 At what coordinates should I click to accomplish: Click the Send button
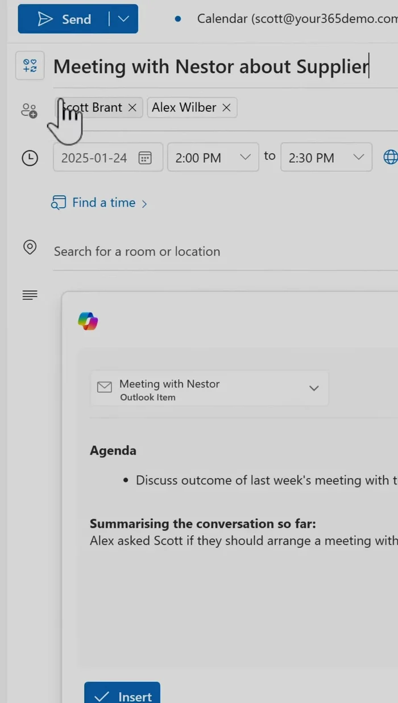point(63,19)
